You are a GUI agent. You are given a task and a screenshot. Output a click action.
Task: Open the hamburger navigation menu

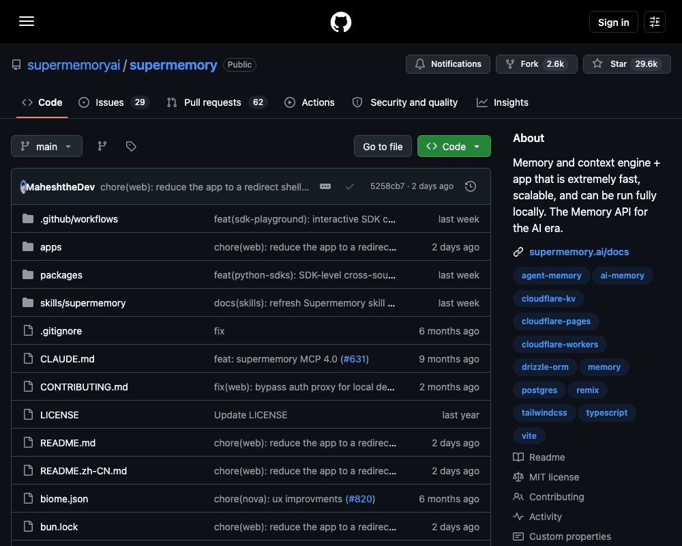pyautogui.click(x=27, y=21)
